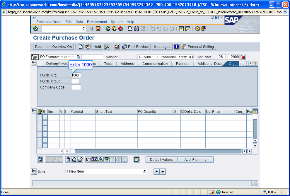
Task: Open the Edit menu
Action: (69, 22)
